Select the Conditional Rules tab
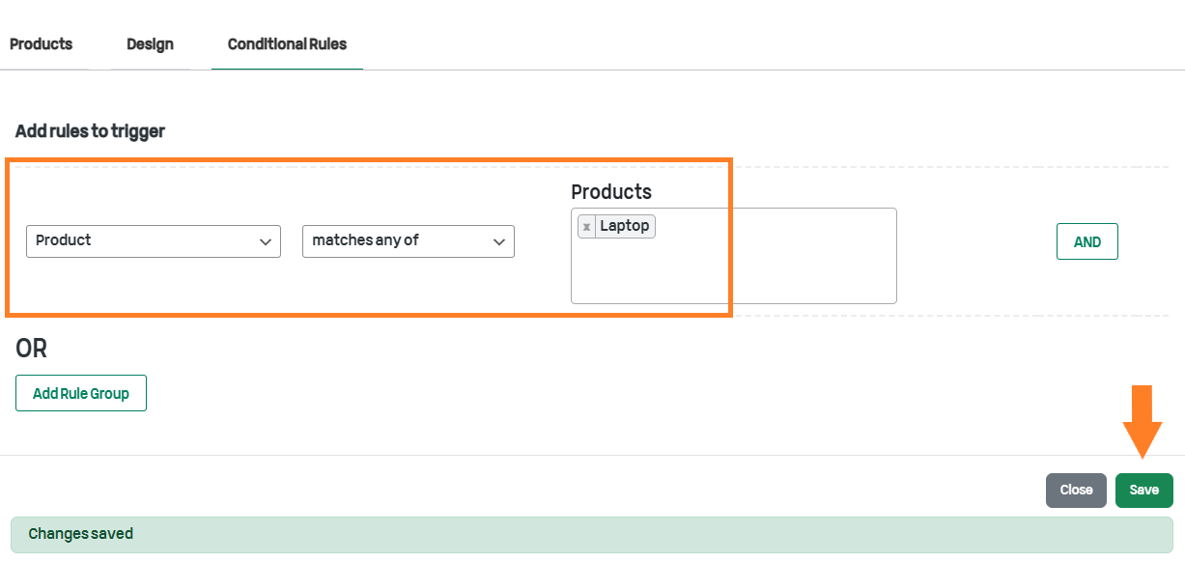1185x562 pixels. [x=287, y=44]
